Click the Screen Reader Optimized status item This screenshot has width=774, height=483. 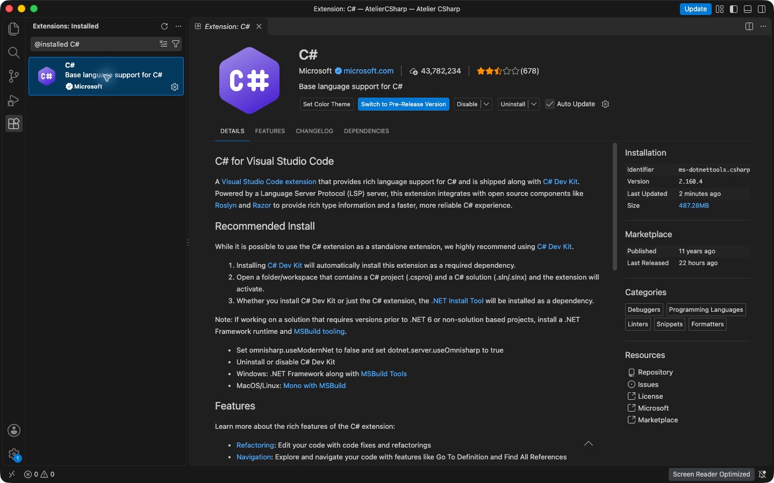pyautogui.click(x=711, y=474)
